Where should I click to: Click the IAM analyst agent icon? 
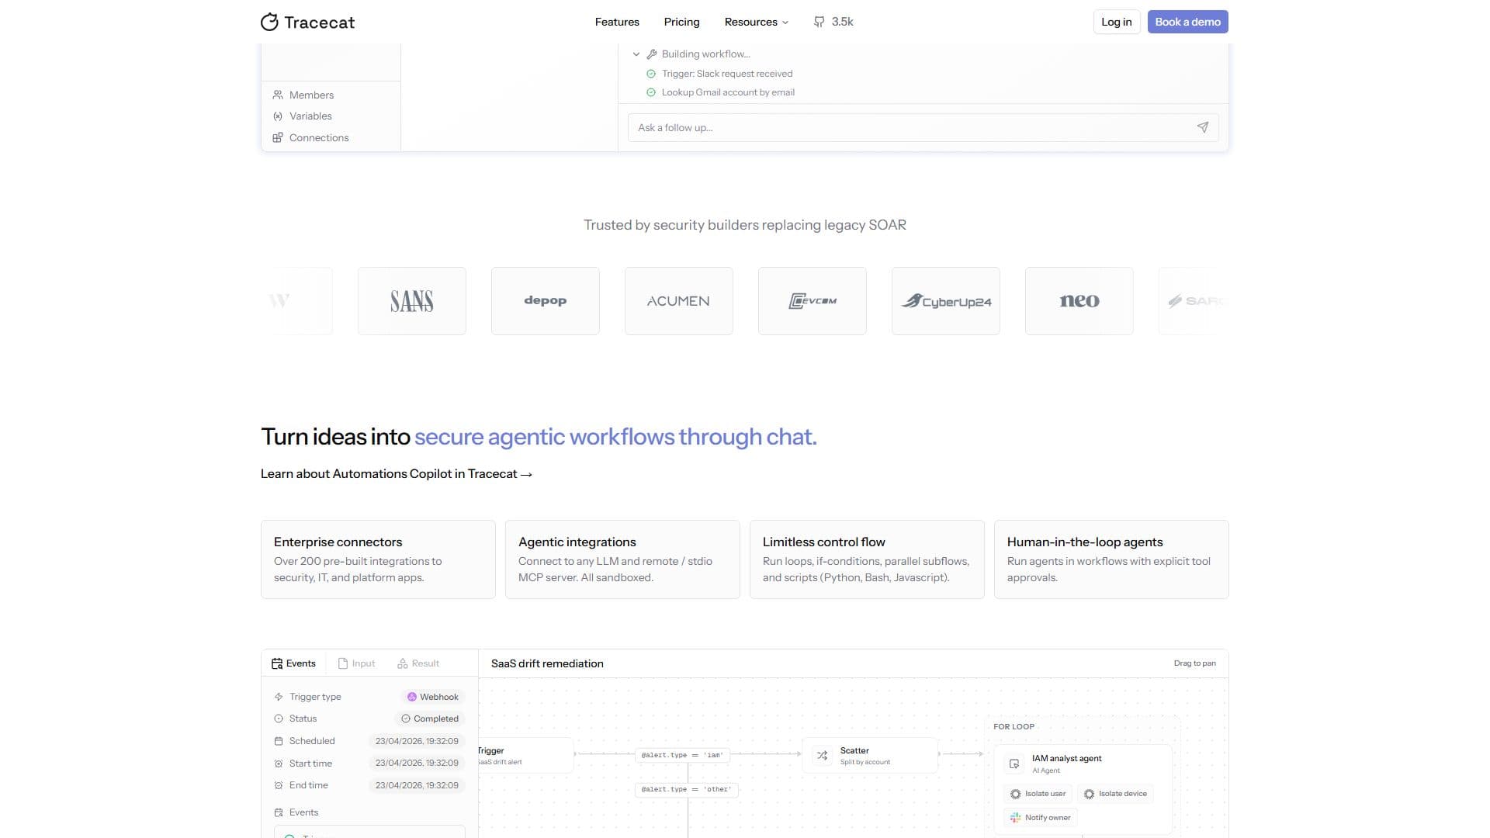coord(1014,764)
